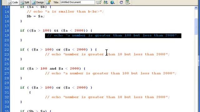This screenshot has width=200, height=112.
Task: Open the Check browser compatibility dropdown
Action: click(x=99, y=2)
